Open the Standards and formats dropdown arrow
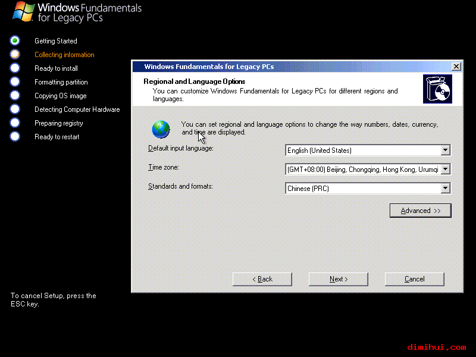Screen dimensions: 476x357 click(x=445, y=188)
